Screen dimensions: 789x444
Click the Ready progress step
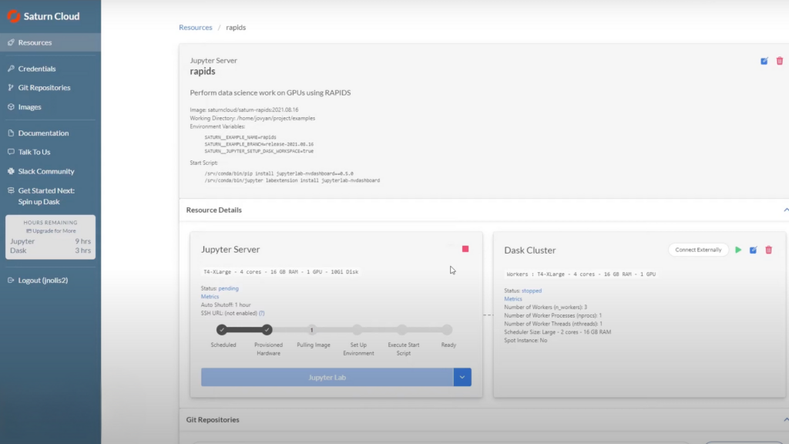[448, 330]
